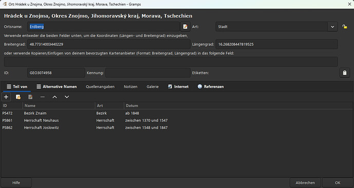Switch to the Teil von tab
Viewport: 354px width, 188px height.
point(17,87)
